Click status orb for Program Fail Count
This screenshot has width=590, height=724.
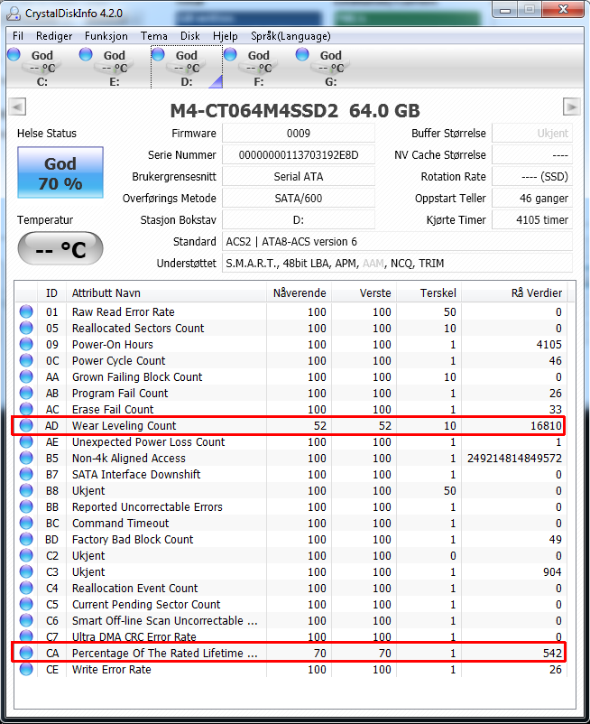pos(26,393)
